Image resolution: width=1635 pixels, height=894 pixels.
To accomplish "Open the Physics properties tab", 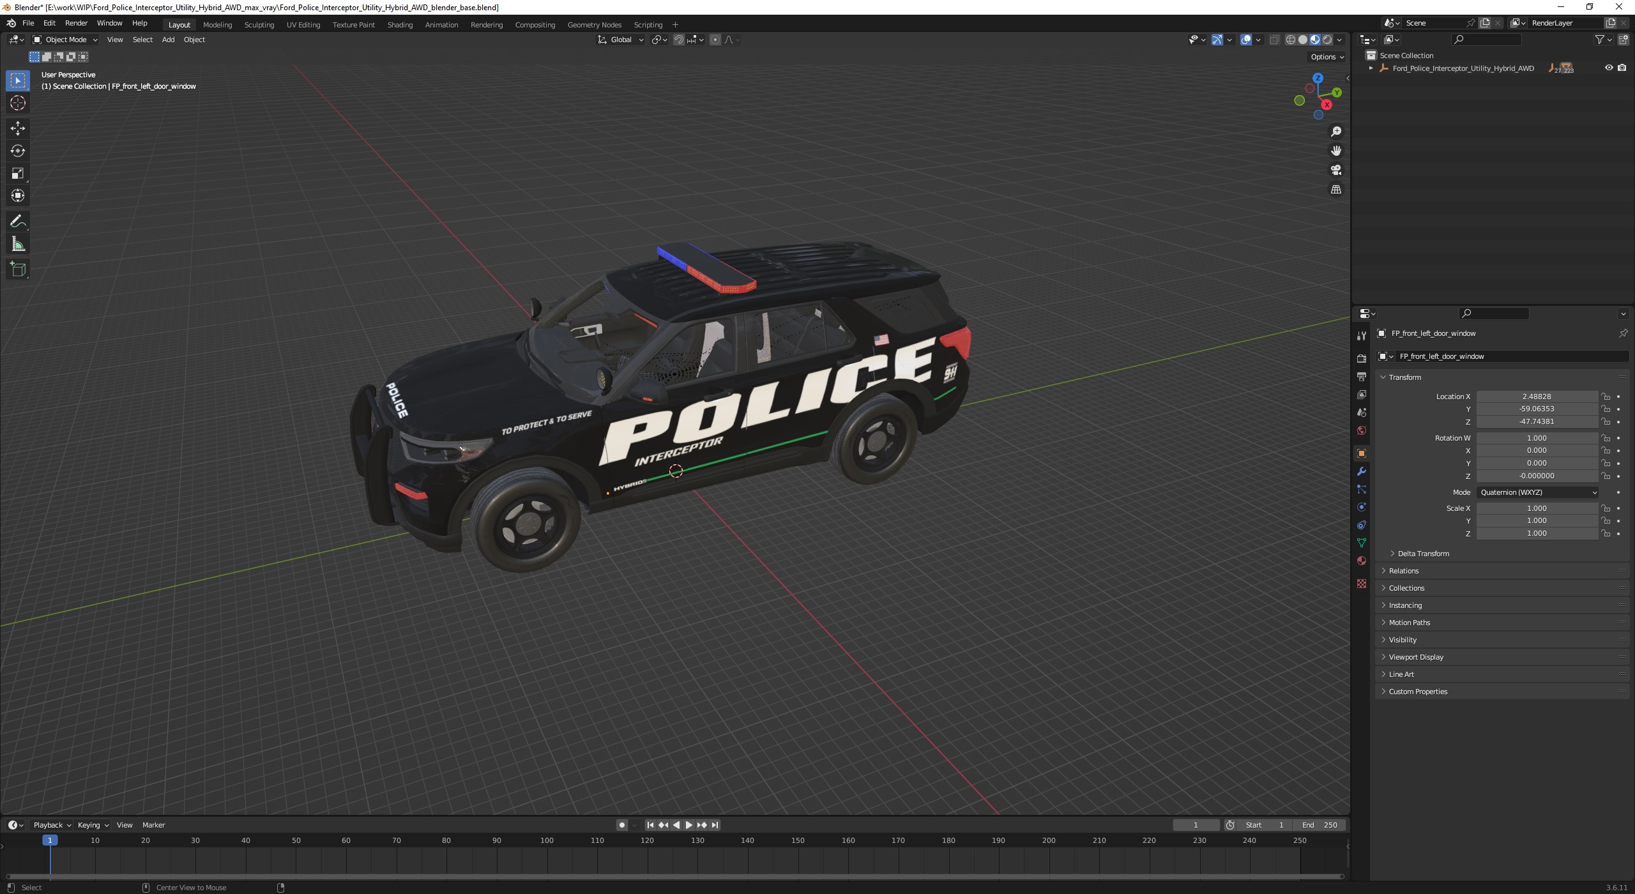I will coord(1361,507).
